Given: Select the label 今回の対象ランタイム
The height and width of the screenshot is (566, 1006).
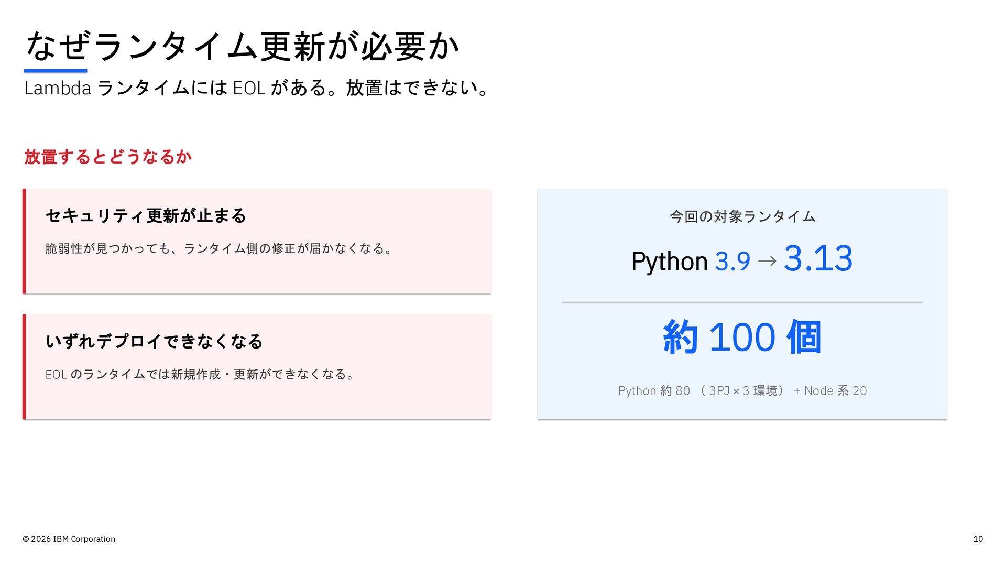Looking at the screenshot, I should point(742,216).
